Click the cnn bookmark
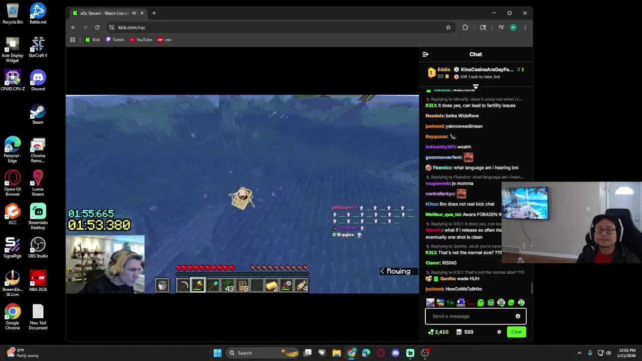The width and height of the screenshot is (642, 361). [165, 40]
